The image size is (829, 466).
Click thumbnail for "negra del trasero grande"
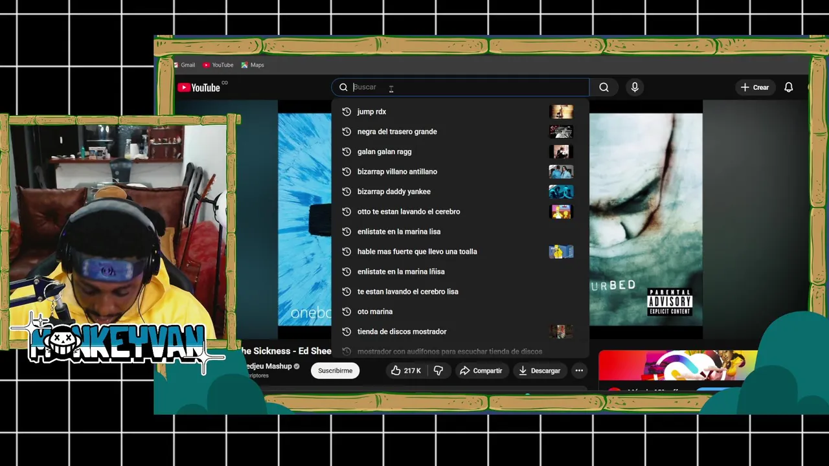pos(561,131)
